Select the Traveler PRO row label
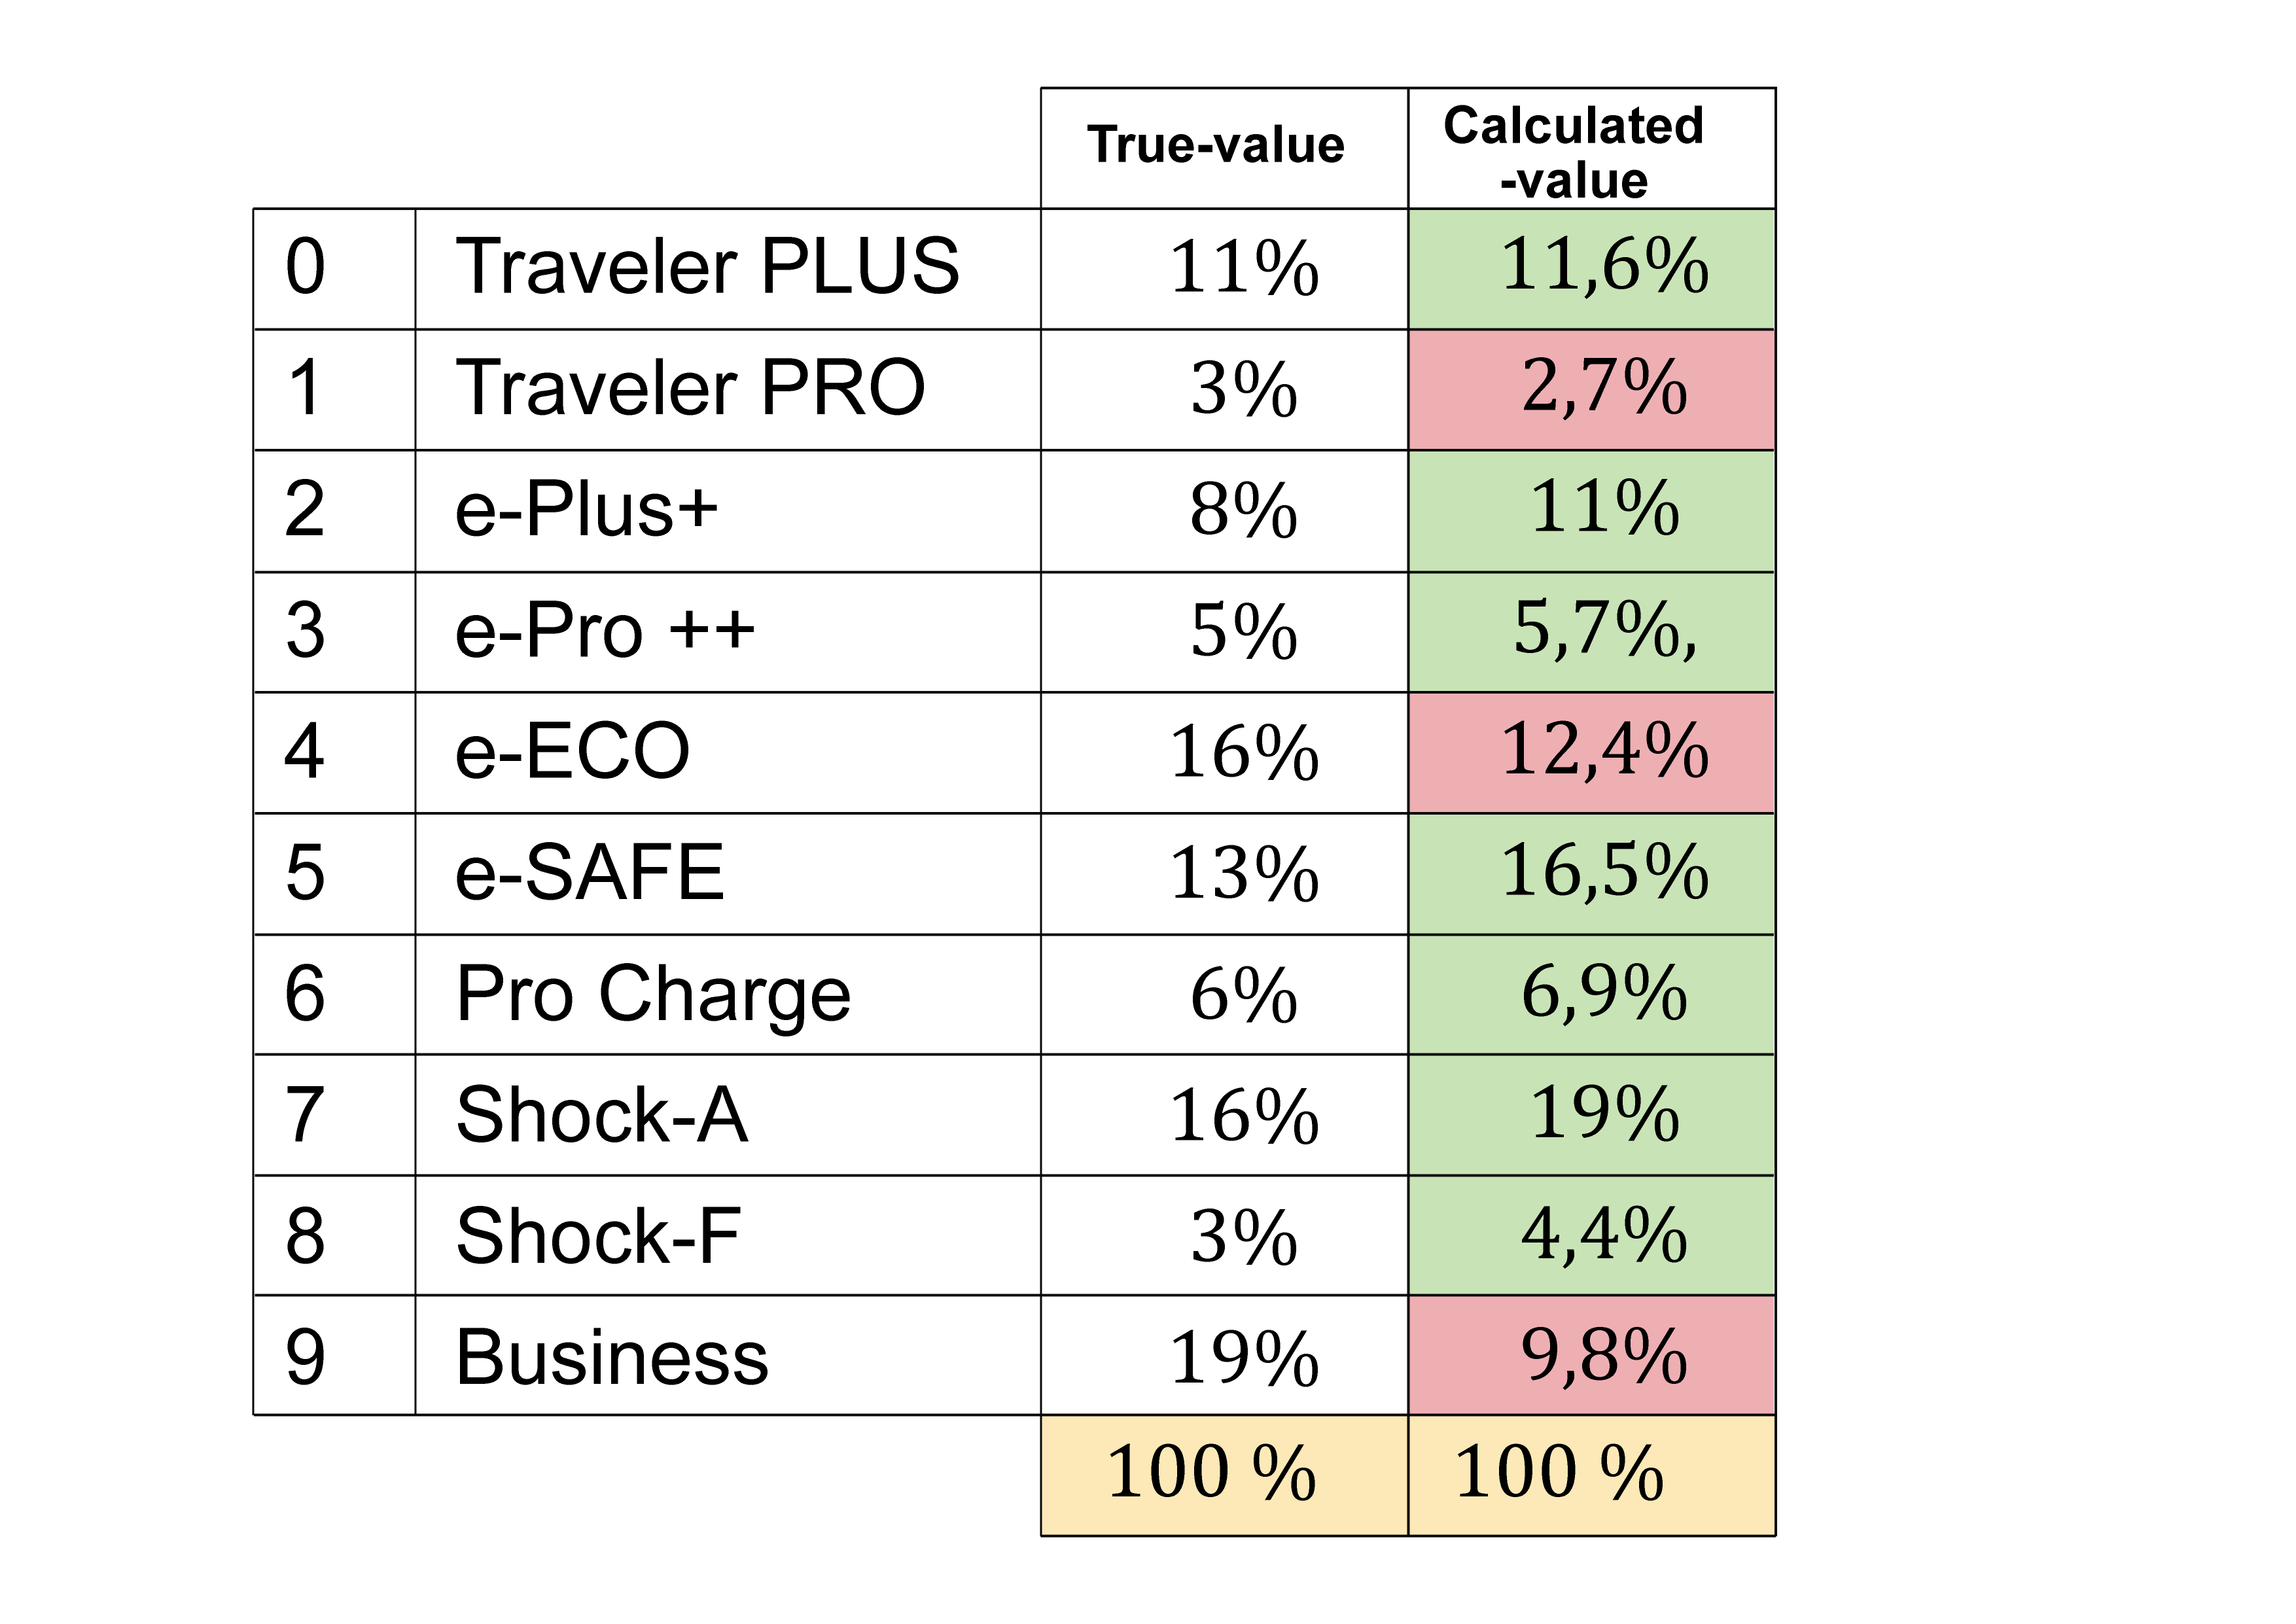This screenshot has height=1624, width=2296. 690,389
